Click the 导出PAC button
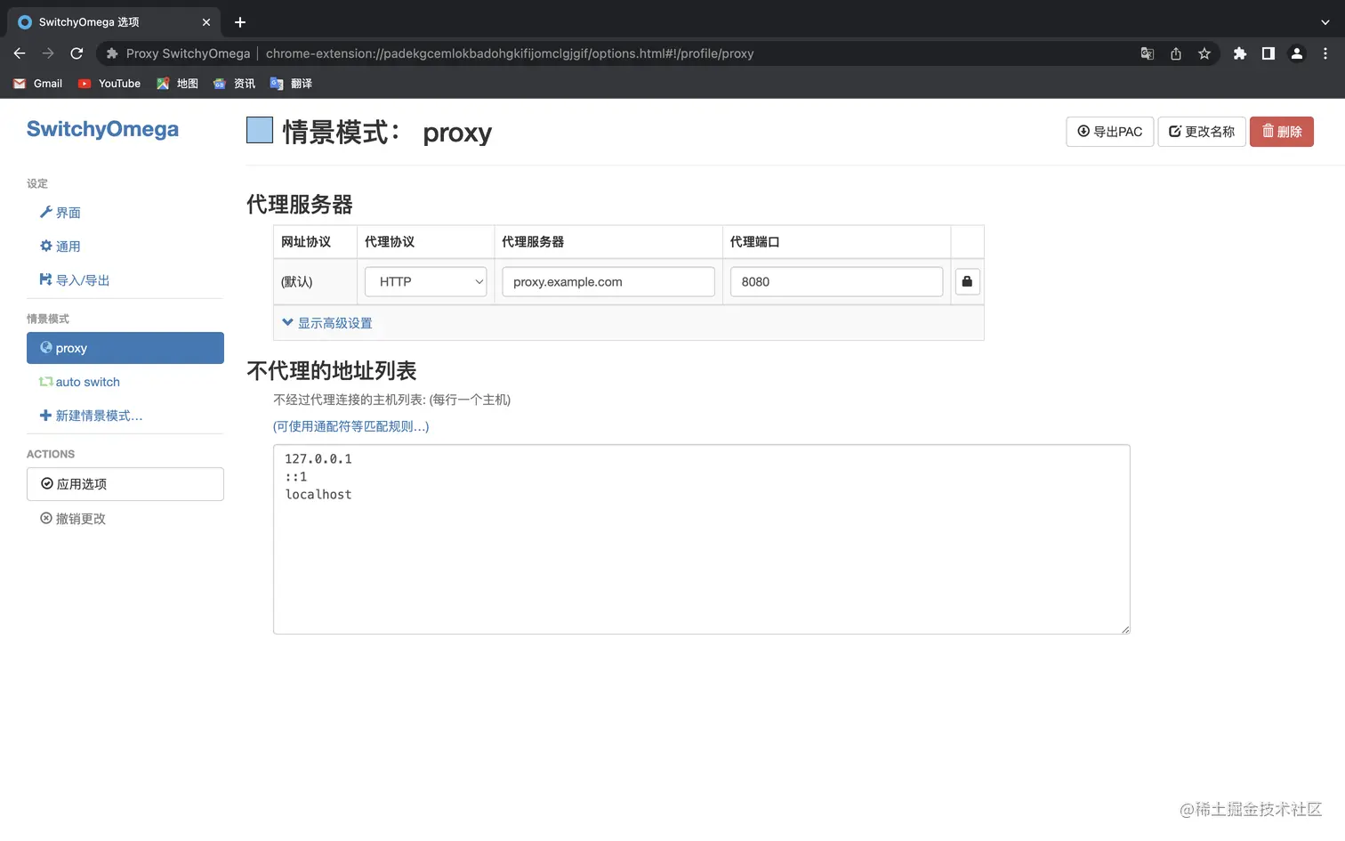 (1109, 131)
